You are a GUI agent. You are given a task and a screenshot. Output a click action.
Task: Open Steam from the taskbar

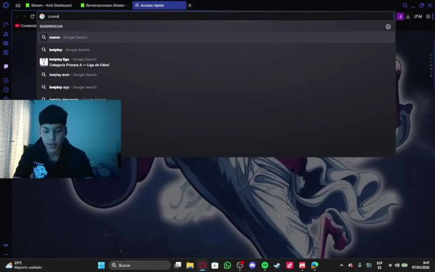click(277, 265)
